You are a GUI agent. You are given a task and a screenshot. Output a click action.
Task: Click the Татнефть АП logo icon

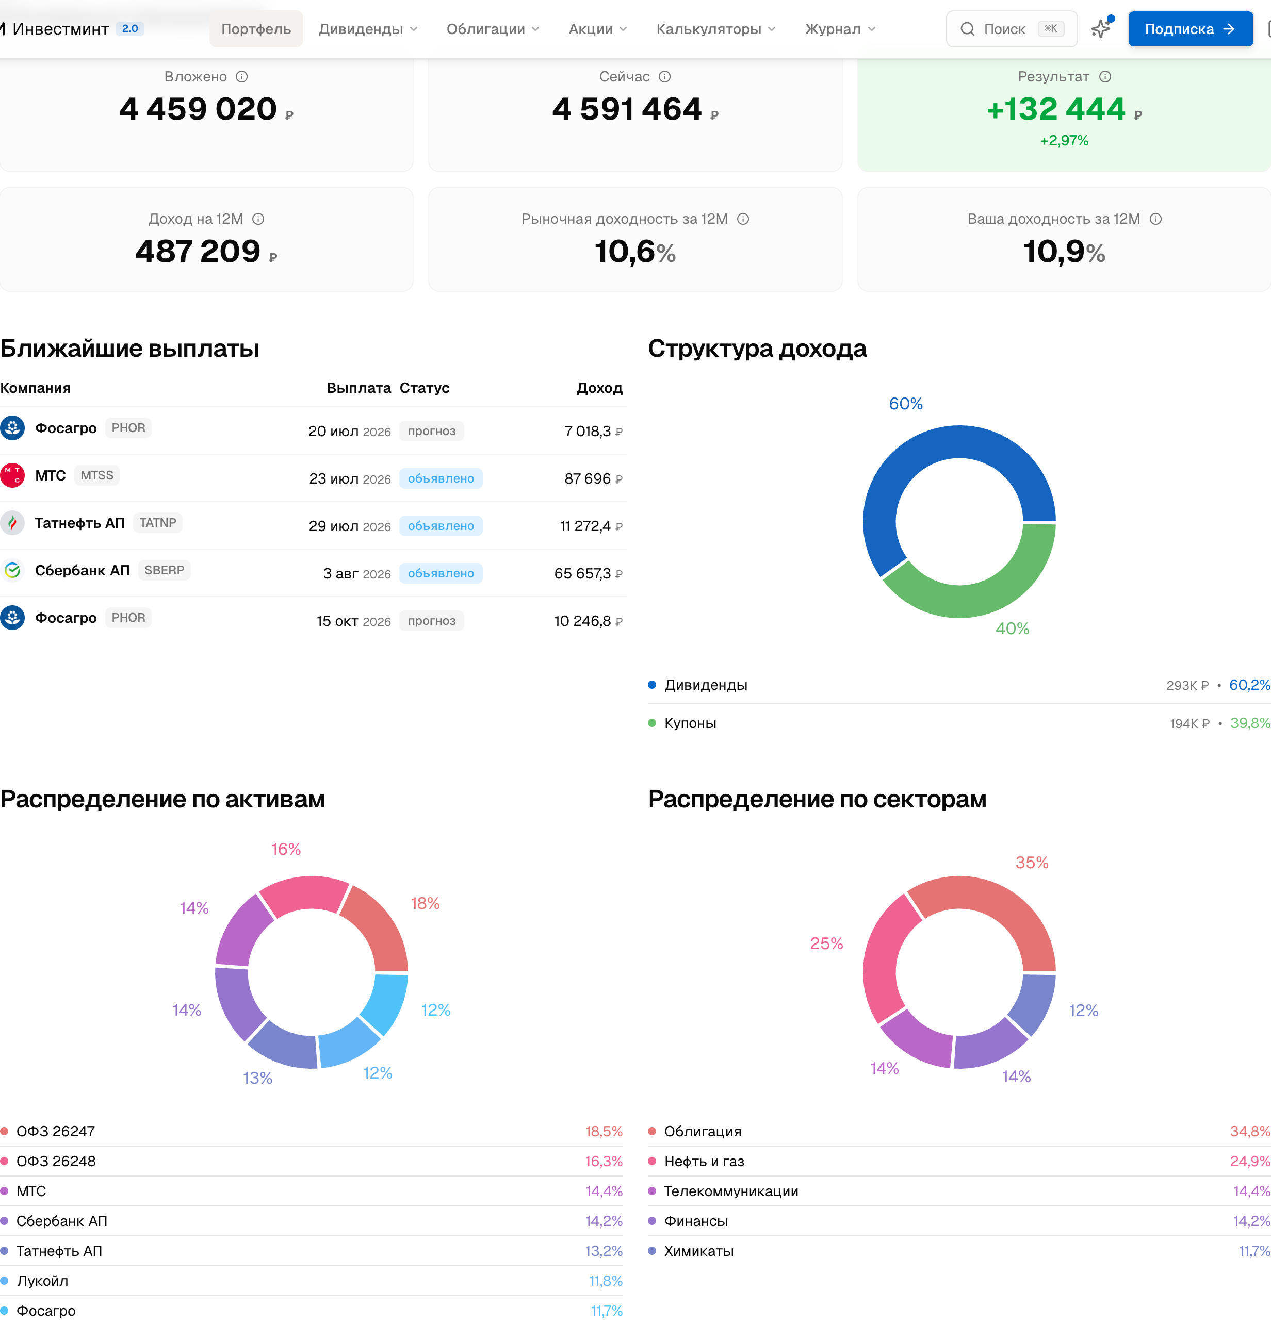[12, 523]
